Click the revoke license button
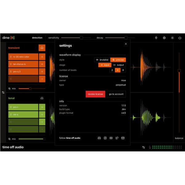 click(95, 94)
